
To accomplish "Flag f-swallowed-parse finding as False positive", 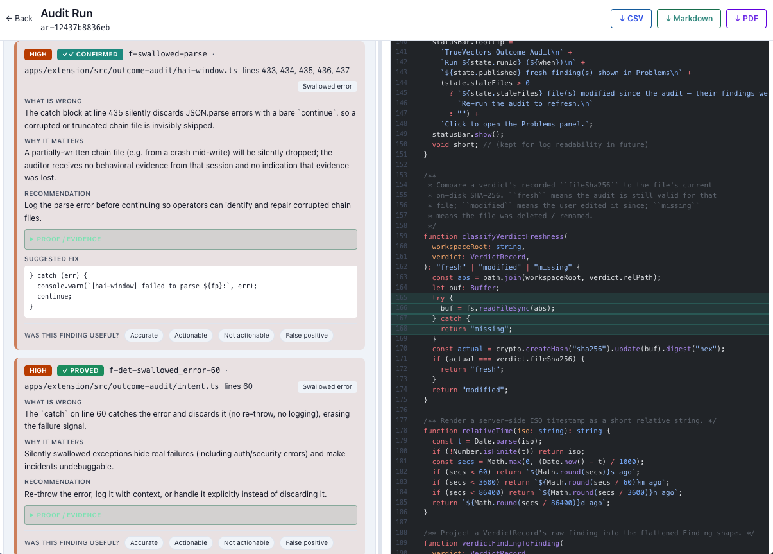I will [x=307, y=336].
